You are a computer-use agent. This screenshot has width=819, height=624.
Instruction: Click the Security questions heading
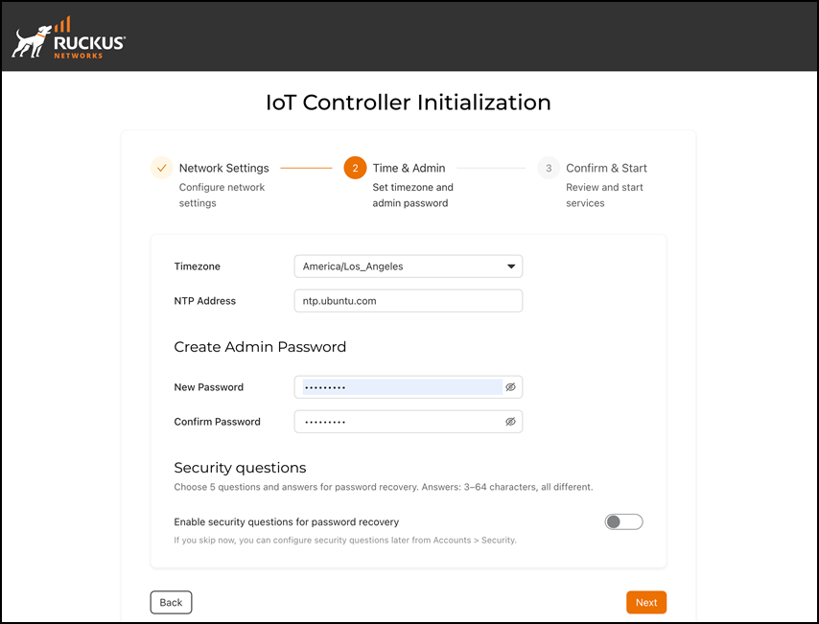[241, 468]
